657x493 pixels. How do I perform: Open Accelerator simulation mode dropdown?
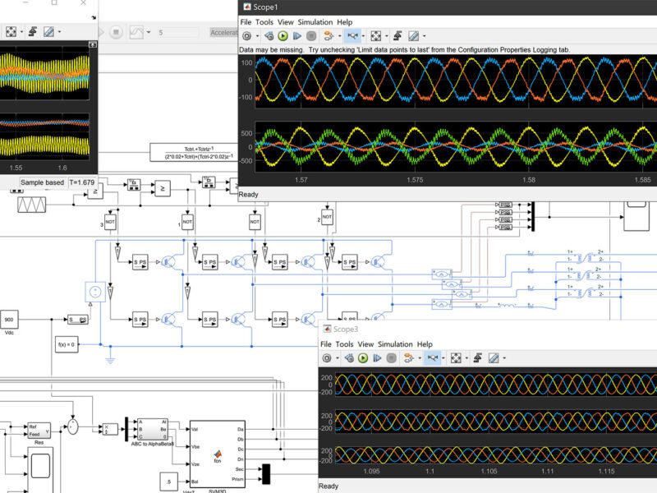click(223, 32)
